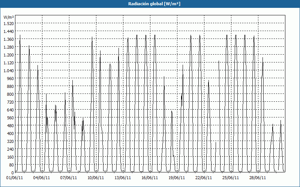Select the 19/06/11 date label
Screen dimensions: 300x187
click(x=177, y=178)
